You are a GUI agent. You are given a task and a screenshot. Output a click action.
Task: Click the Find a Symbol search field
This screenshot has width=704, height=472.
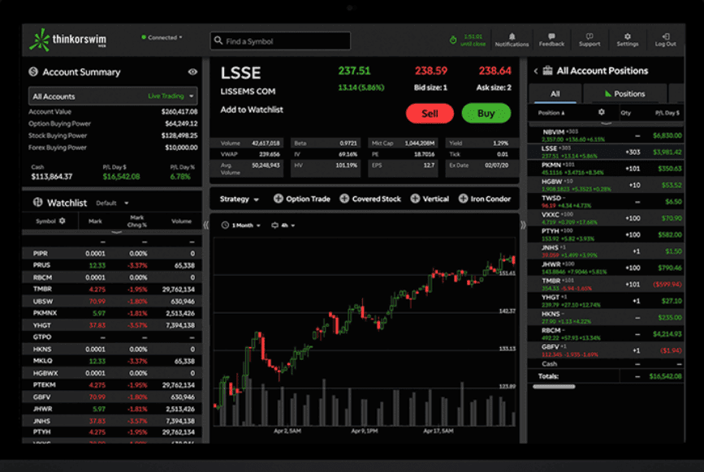pos(279,40)
